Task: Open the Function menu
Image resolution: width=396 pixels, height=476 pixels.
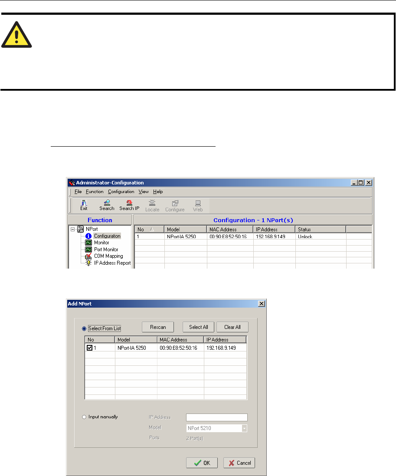Action: 95,191
